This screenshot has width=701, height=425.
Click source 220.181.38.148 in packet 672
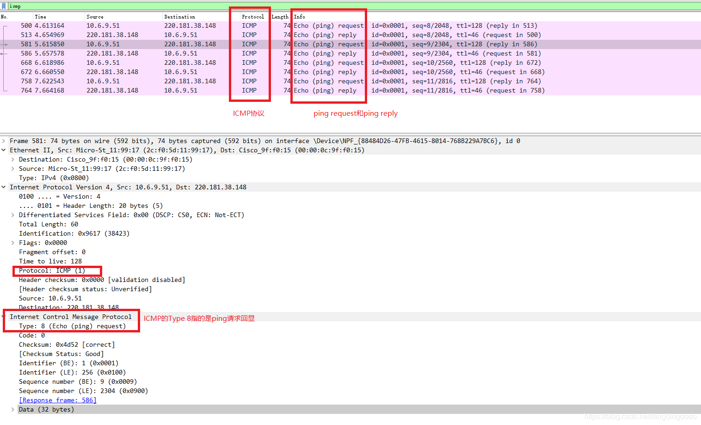tap(112, 72)
